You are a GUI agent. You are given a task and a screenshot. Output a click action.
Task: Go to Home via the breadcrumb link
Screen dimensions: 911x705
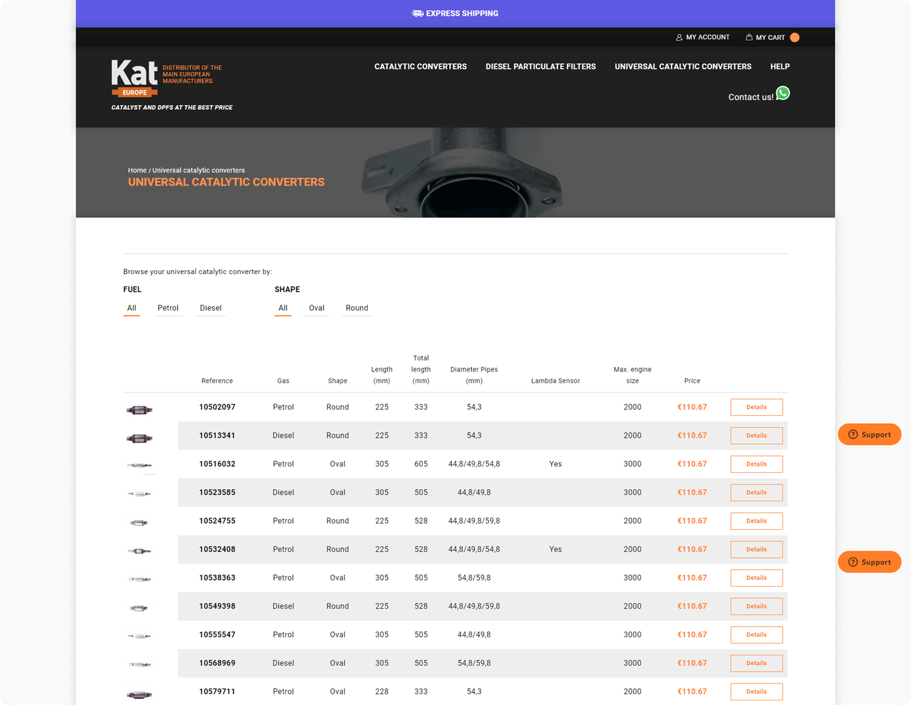(137, 170)
